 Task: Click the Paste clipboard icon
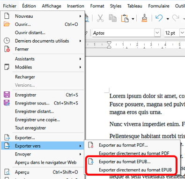coord(125,18)
